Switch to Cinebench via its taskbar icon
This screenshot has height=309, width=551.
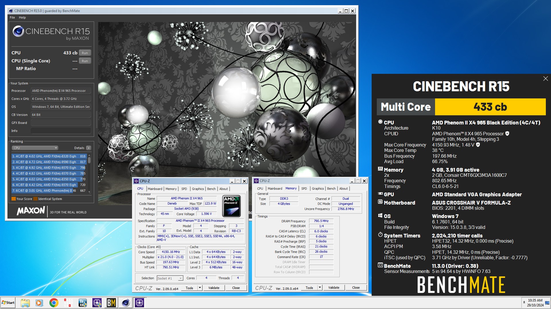(125, 303)
